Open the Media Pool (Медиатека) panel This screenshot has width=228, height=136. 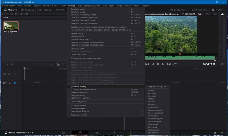coord(10,10)
